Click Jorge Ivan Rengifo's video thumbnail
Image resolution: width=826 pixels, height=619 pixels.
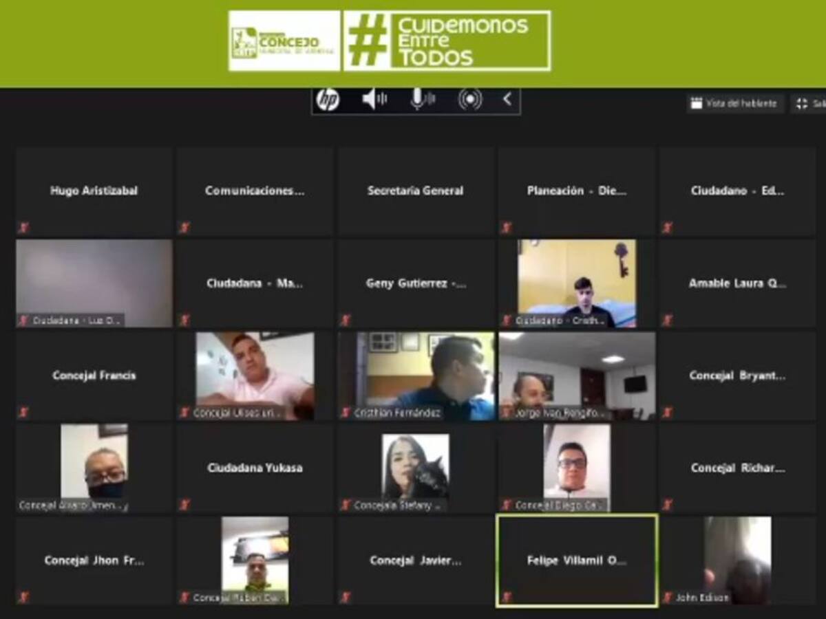pos(577,375)
